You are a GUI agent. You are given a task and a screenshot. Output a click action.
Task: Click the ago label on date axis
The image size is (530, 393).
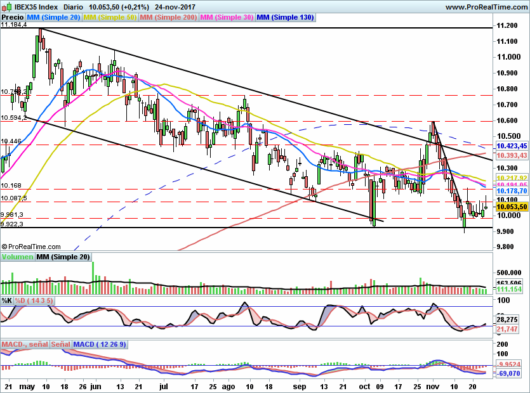[x=229, y=387]
